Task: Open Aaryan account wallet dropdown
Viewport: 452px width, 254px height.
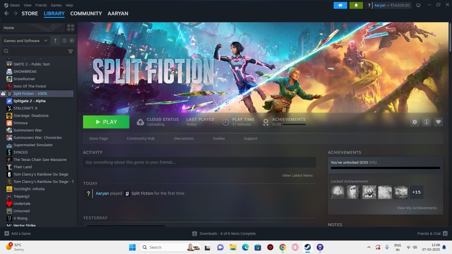Action: 392,5
